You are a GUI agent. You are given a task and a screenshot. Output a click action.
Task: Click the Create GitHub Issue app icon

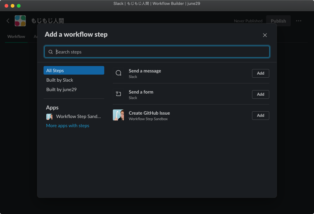pyautogui.click(x=118, y=115)
